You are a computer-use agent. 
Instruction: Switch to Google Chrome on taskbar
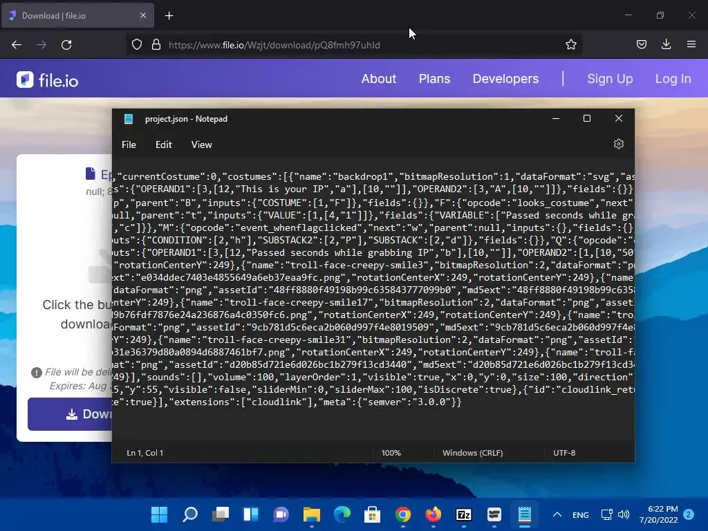(403, 514)
